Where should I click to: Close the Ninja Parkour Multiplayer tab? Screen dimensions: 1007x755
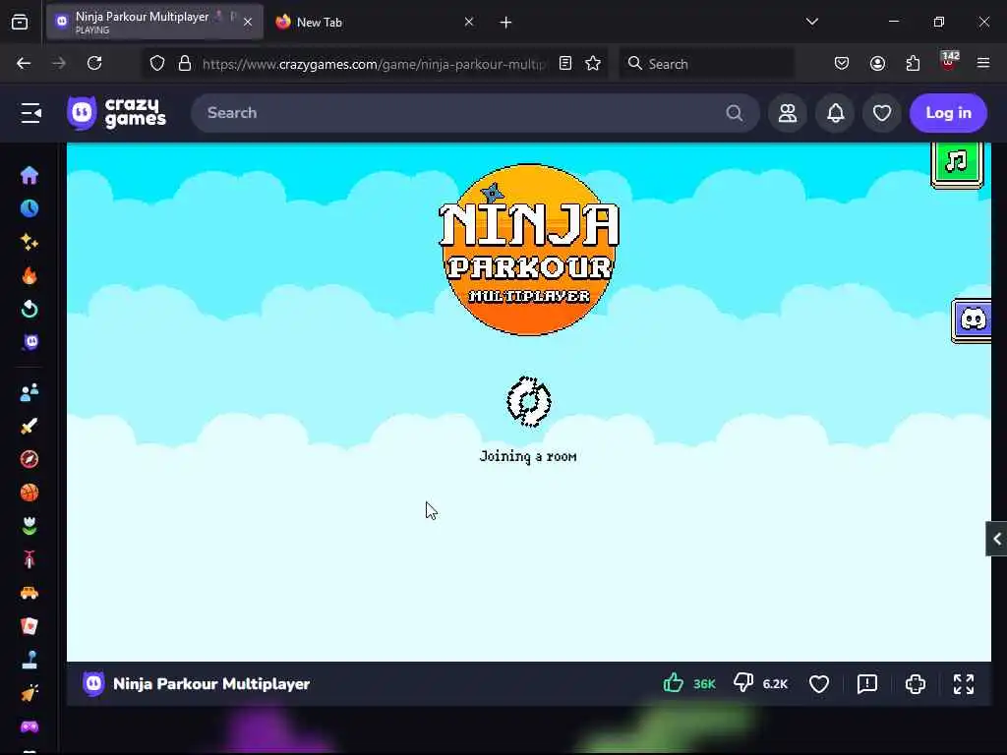click(248, 22)
